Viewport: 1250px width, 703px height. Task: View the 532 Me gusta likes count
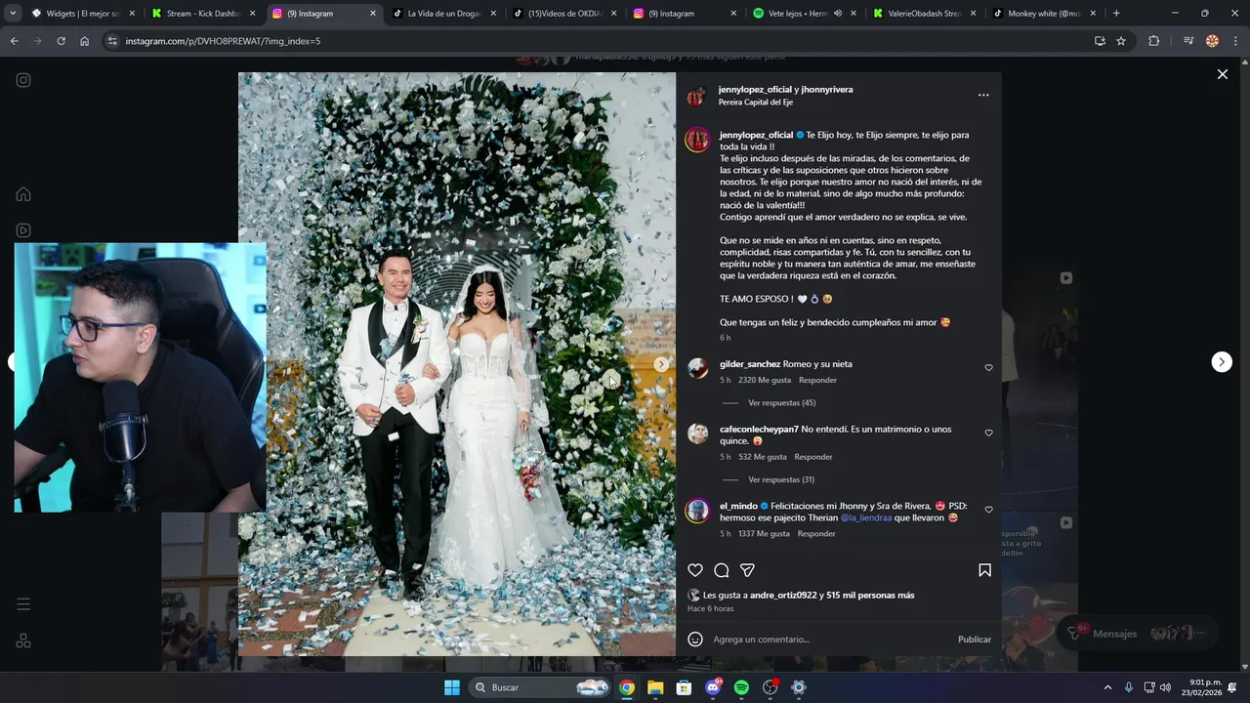tap(763, 457)
